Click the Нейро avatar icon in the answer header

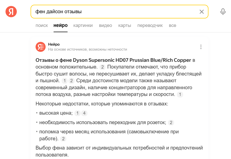[40, 47]
